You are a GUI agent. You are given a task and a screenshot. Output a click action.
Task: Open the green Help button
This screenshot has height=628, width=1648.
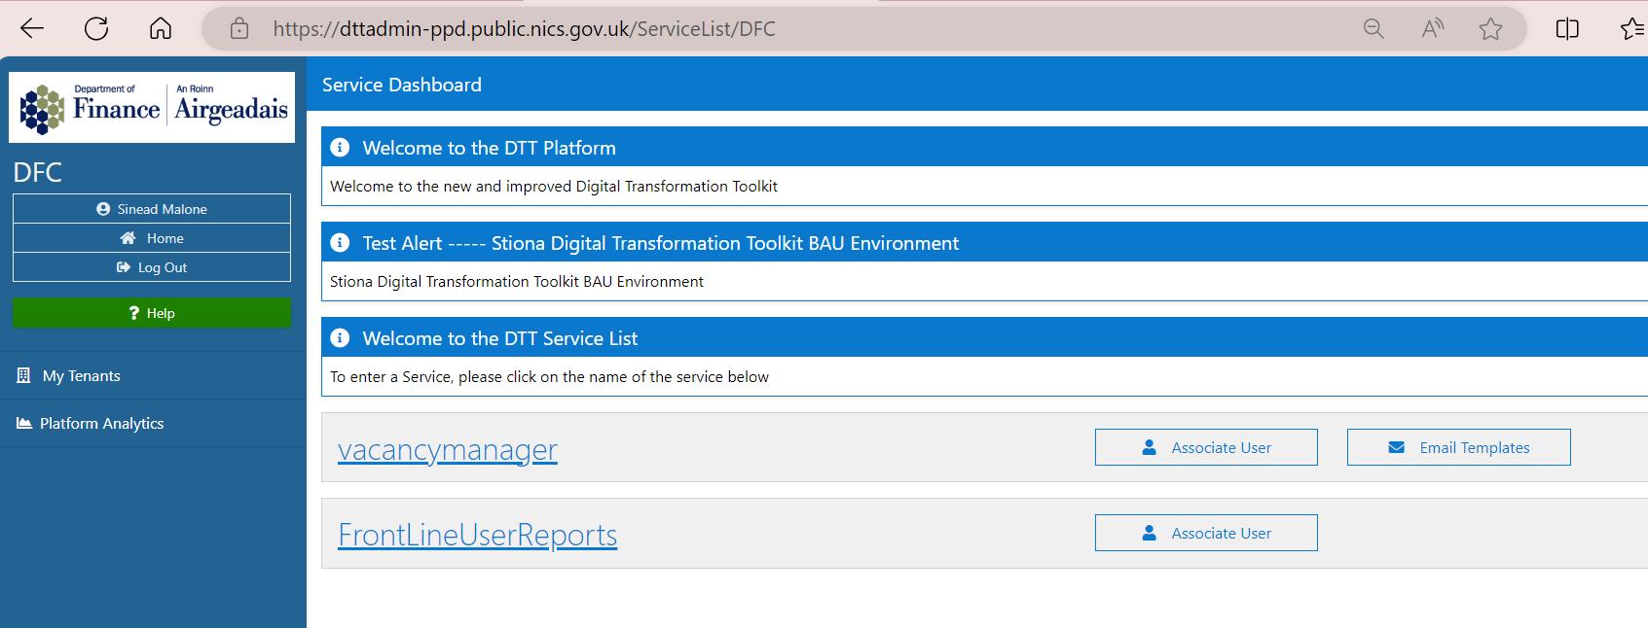(x=152, y=313)
